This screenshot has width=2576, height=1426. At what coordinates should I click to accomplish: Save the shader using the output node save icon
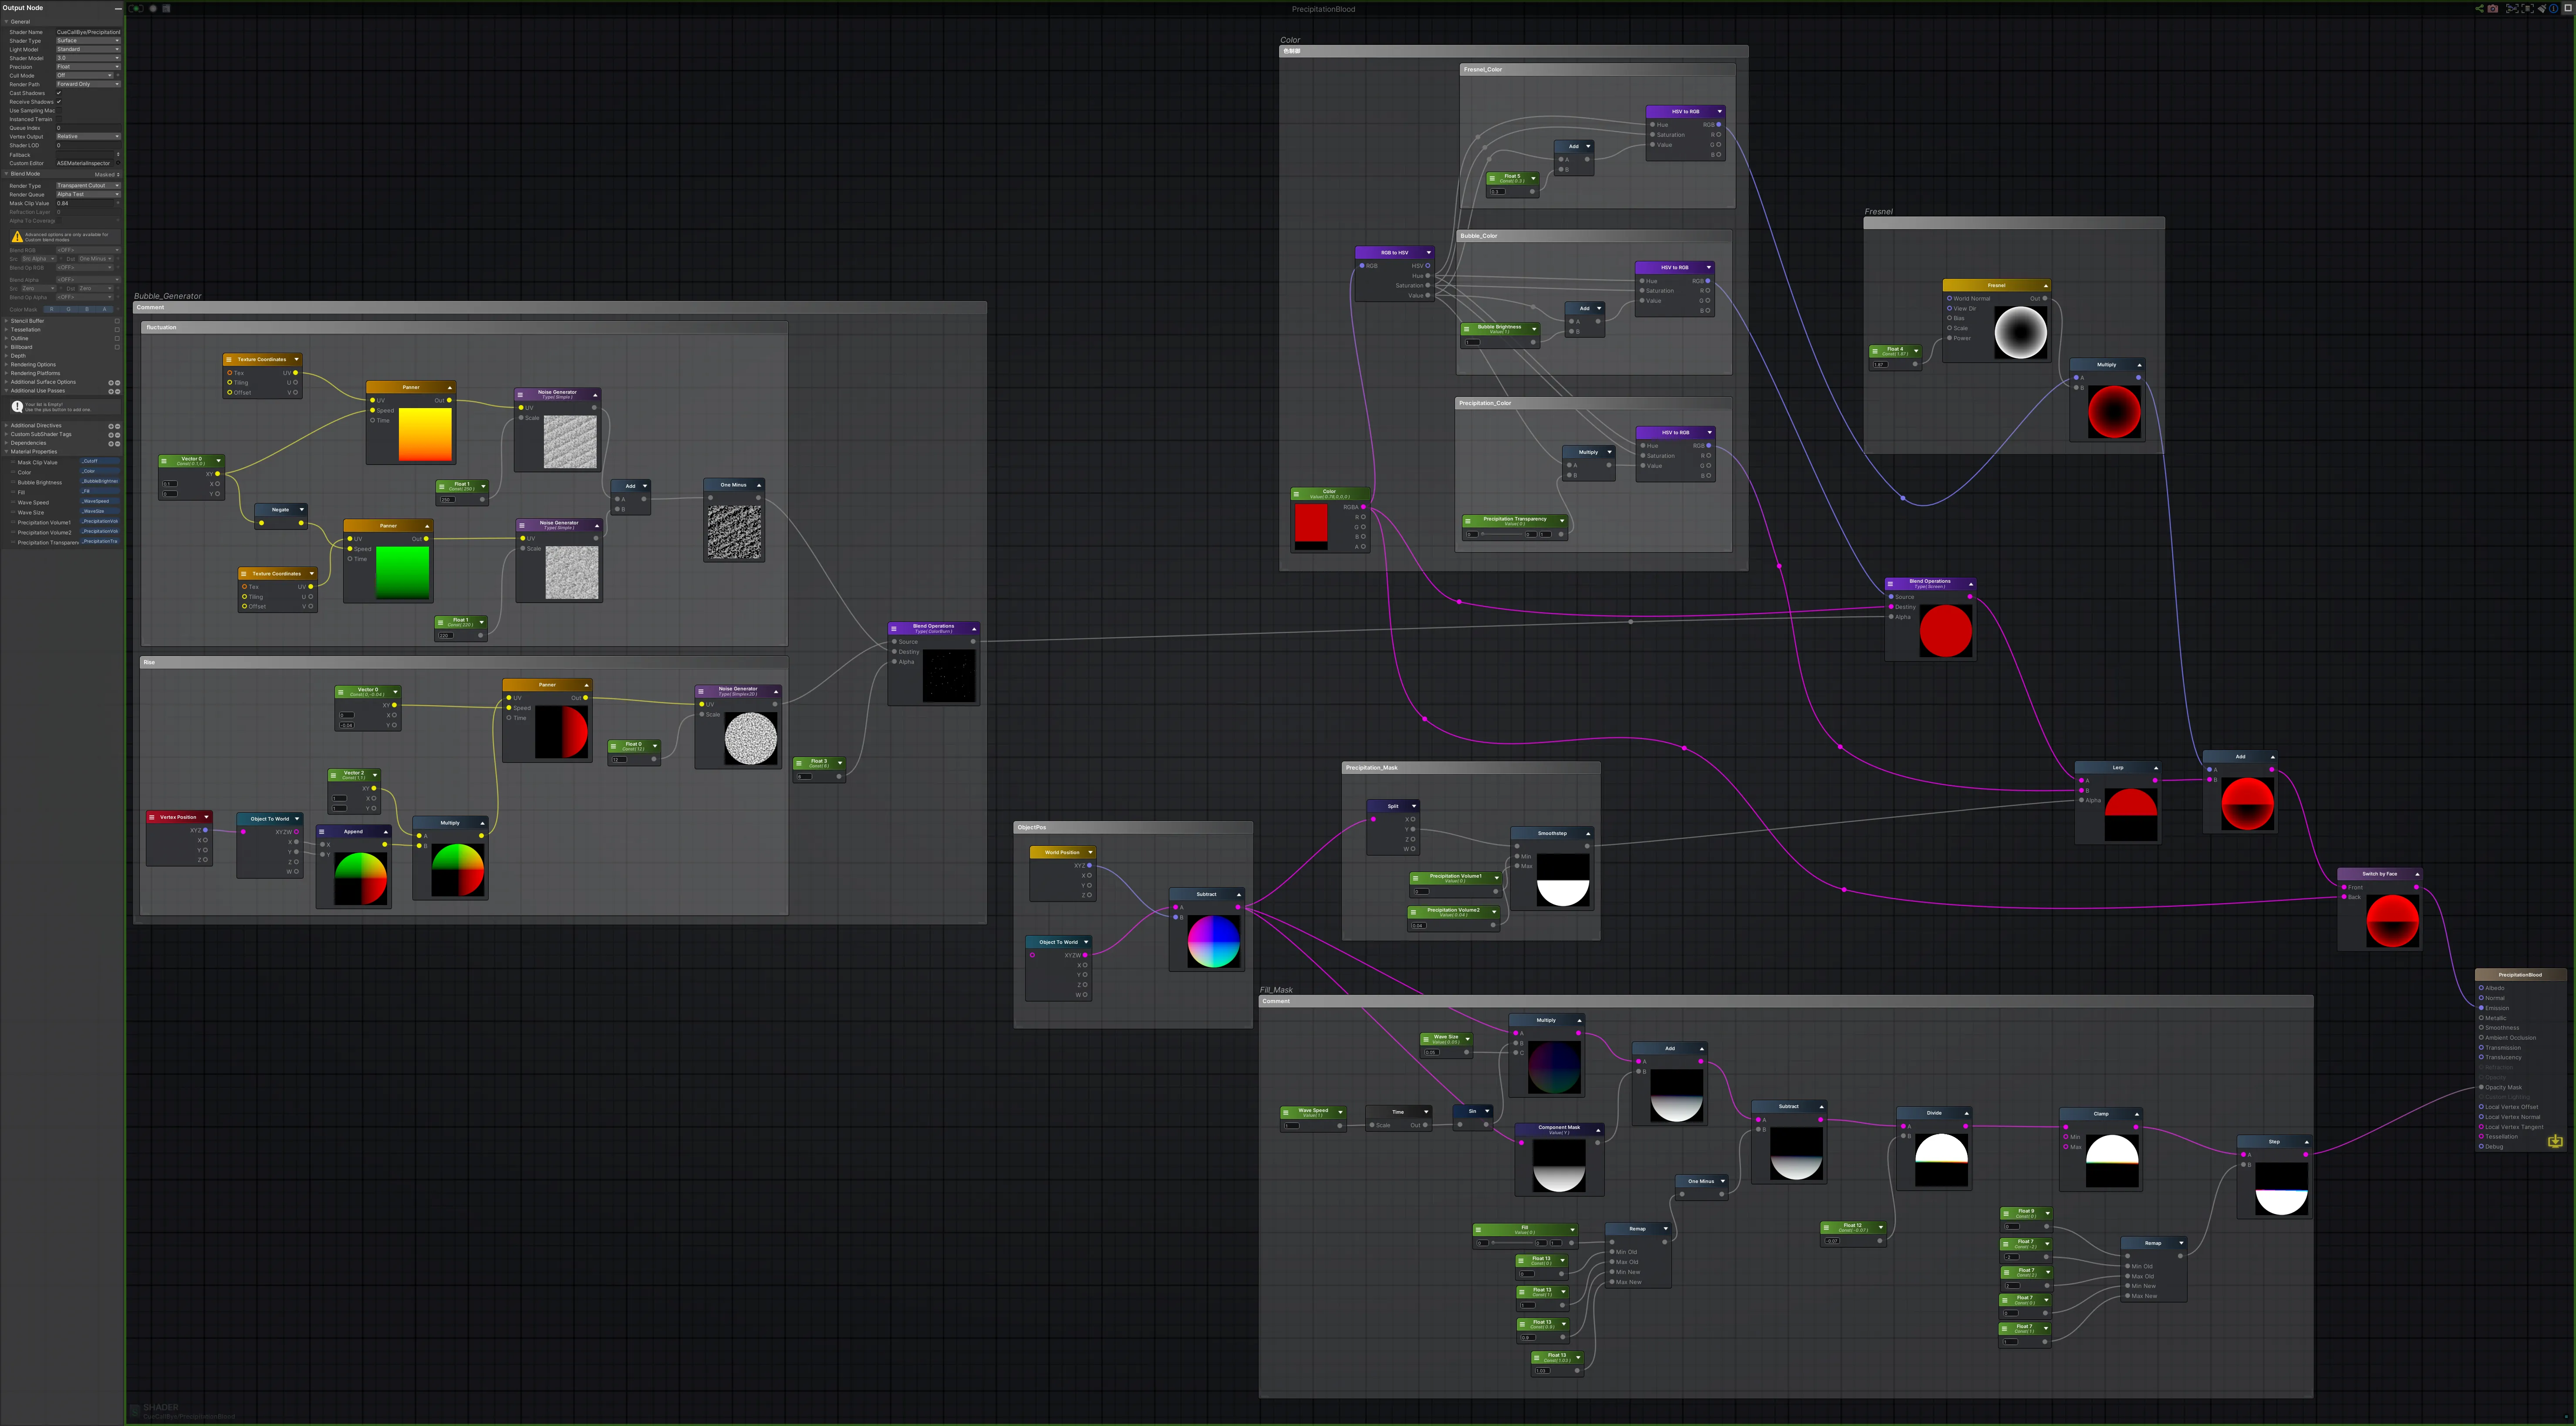coord(2555,1141)
